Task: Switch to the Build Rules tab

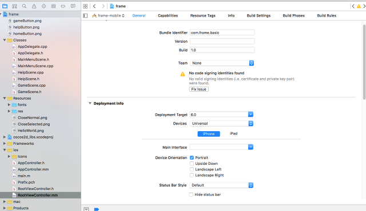Action: click(x=327, y=15)
